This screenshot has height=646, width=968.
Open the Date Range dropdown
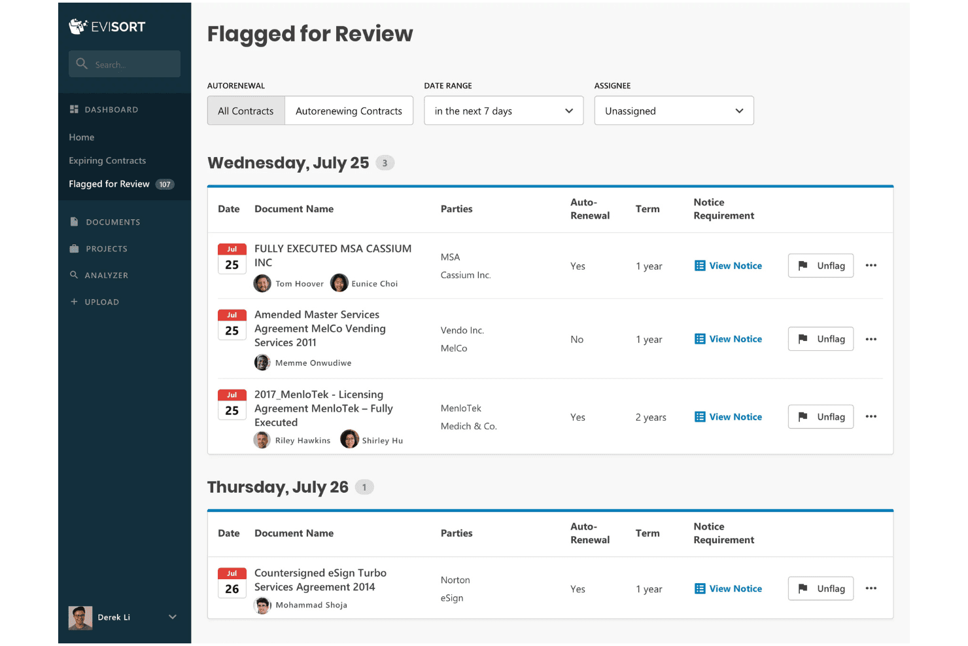(x=504, y=111)
